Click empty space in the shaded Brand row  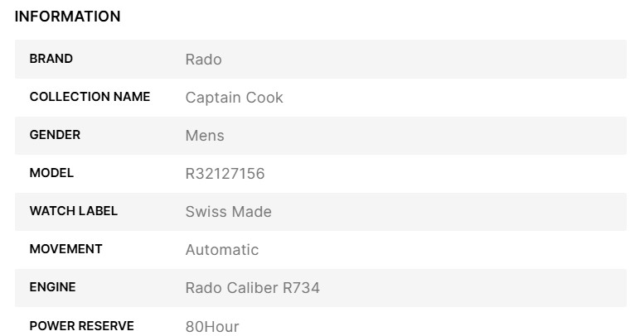[x=456, y=60]
